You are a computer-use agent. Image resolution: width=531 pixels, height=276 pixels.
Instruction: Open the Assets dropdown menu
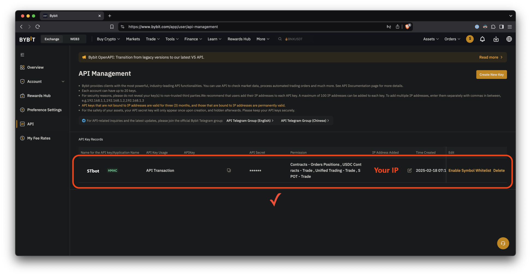click(x=431, y=39)
